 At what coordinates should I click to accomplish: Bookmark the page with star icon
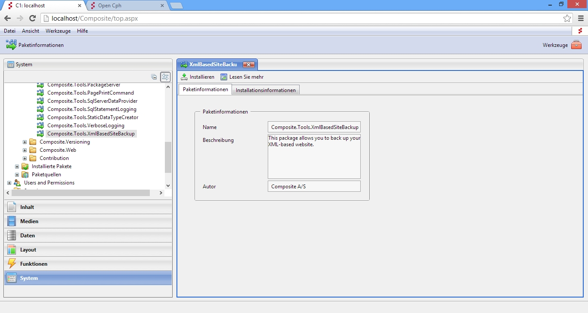567,18
